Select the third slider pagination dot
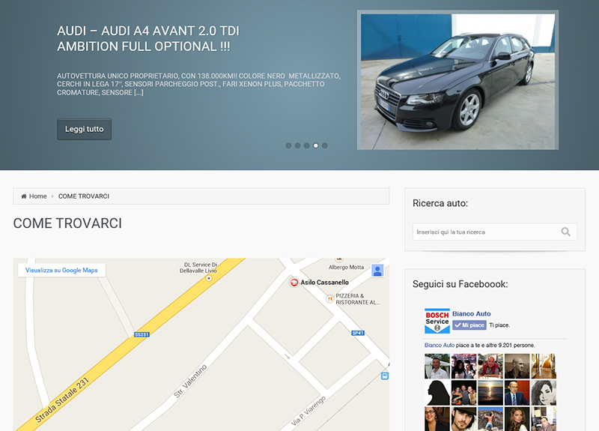Image resolution: width=599 pixels, height=431 pixels. (307, 145)
